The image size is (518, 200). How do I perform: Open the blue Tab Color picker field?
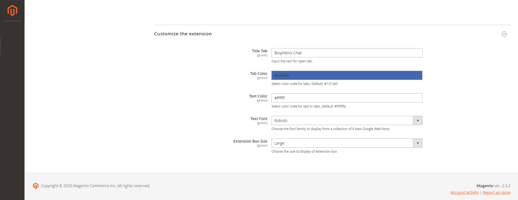click(x=347, y=75)
